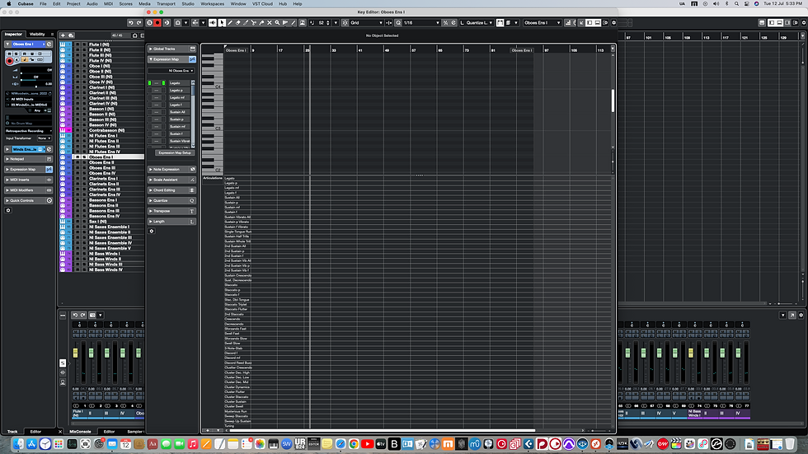Adjust the NI Bass Winds I channel fader
808x454 pixels.
(x=691, y=353)
